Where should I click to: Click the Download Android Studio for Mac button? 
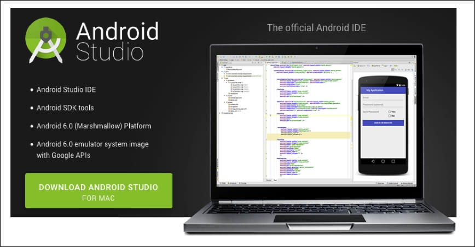coord(99,191)
